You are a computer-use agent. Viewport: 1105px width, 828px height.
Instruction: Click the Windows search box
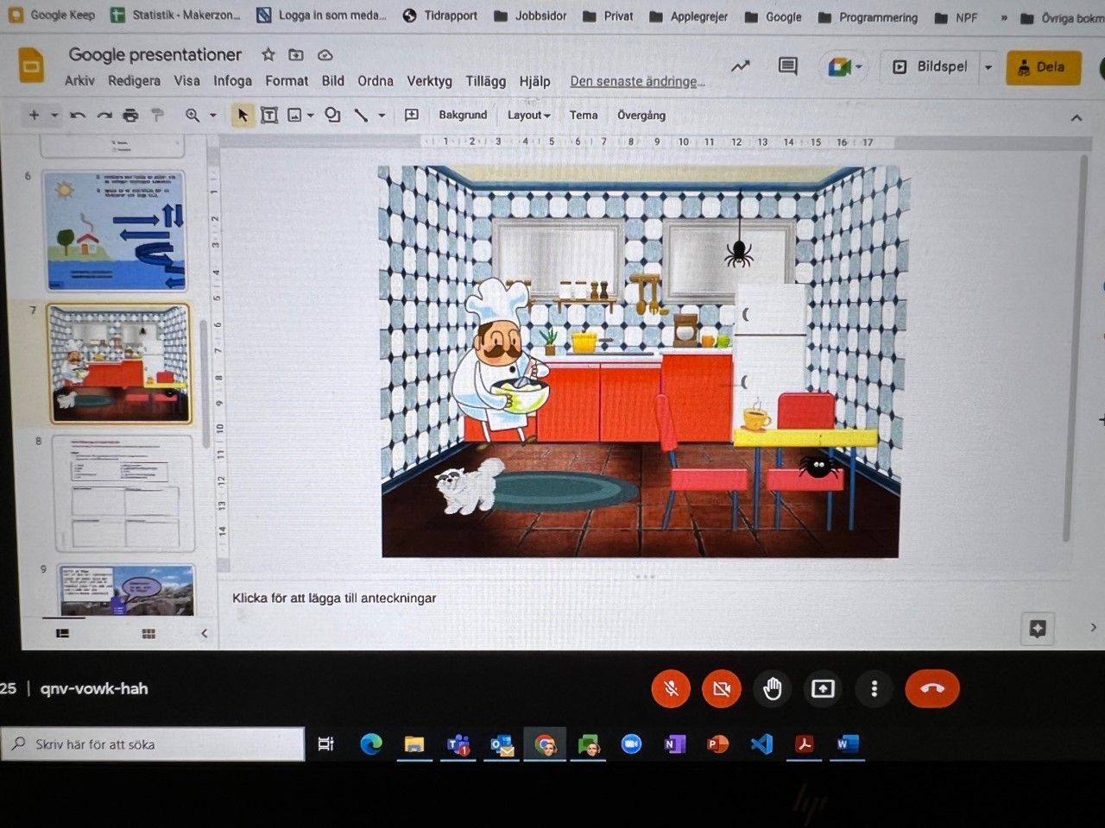click(x=153, y=743)
